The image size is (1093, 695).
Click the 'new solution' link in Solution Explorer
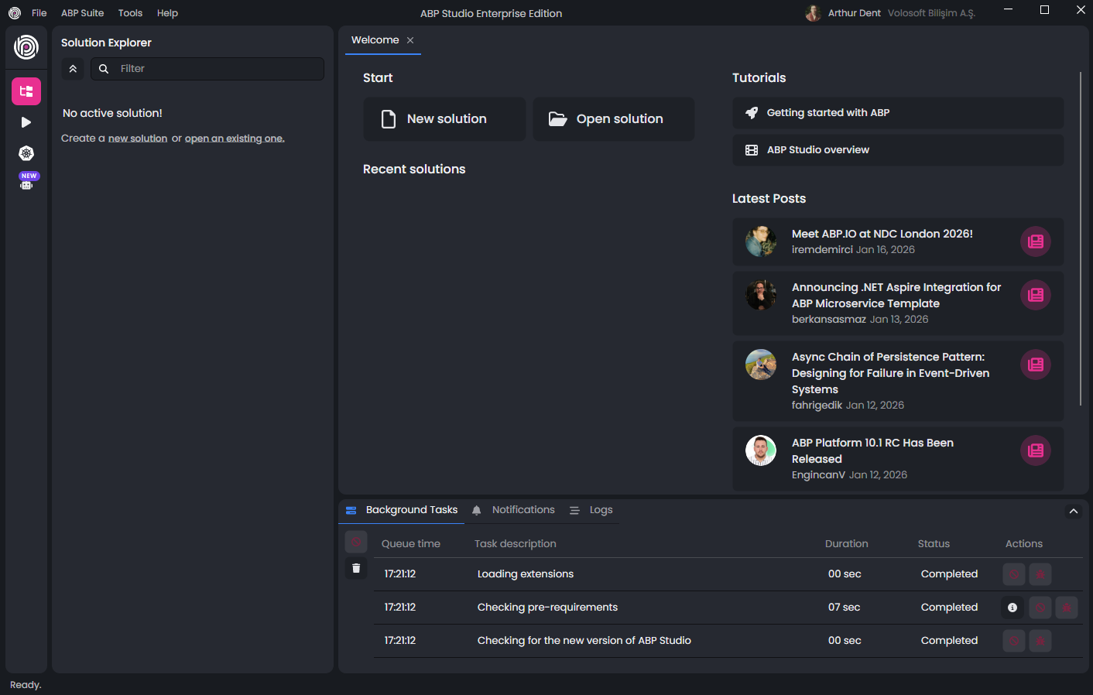coord(138,139)
